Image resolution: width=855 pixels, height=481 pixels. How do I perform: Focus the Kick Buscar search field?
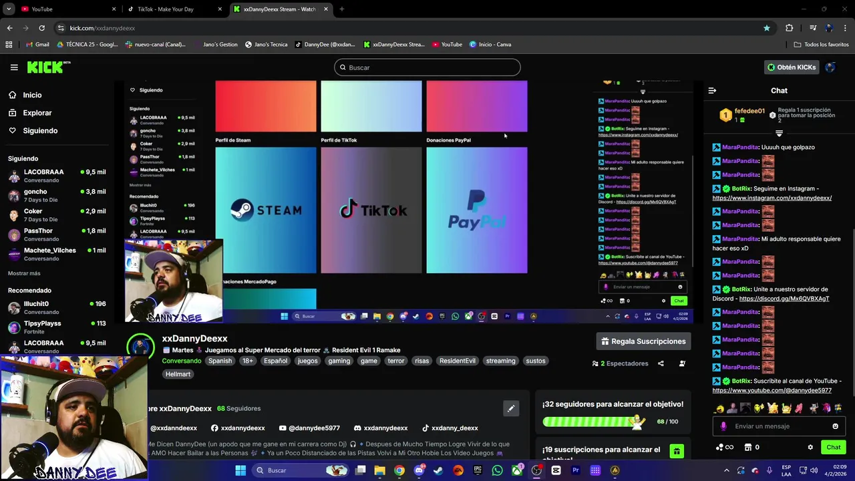click(x=427, y=67)
